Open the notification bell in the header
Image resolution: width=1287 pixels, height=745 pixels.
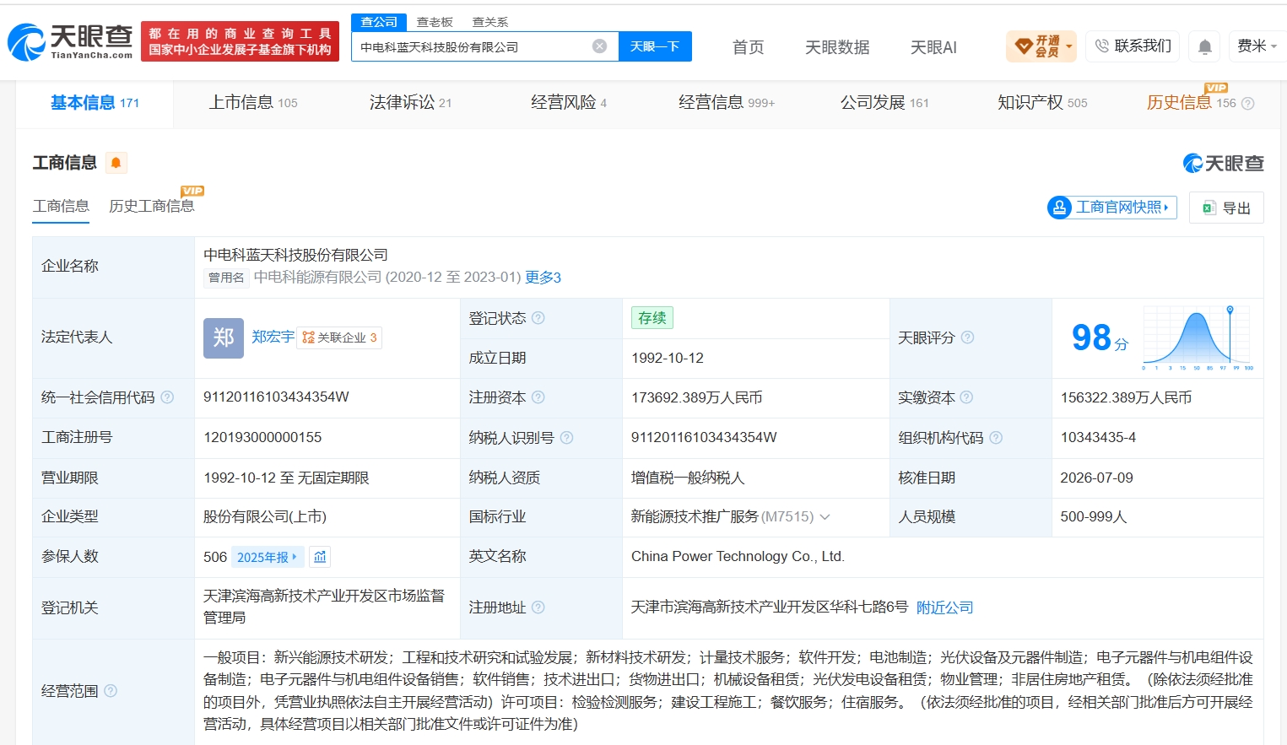1205,46
